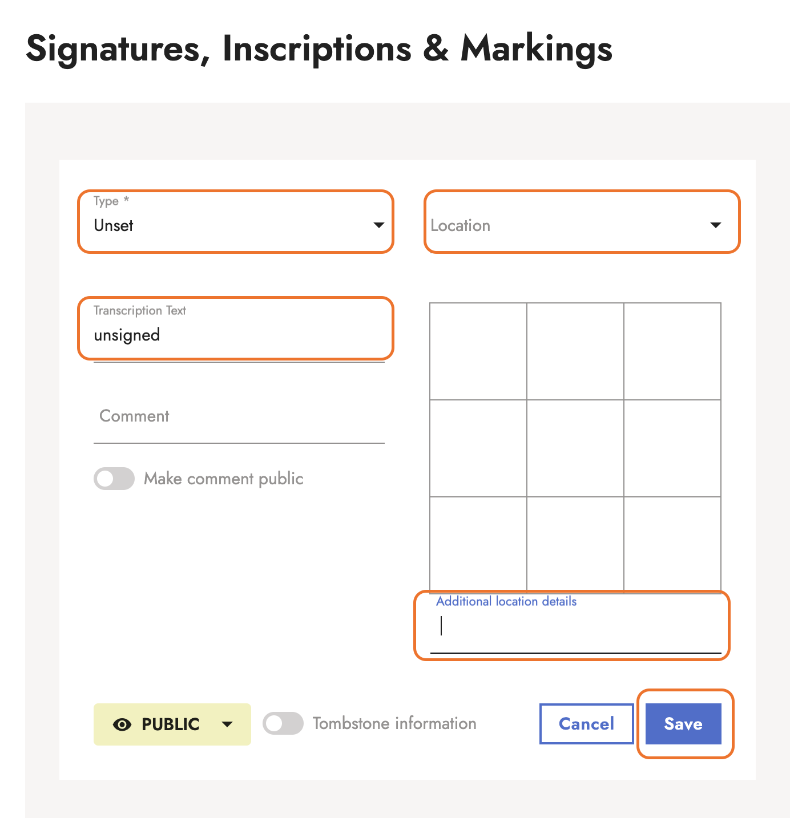Toggle Make comment public switch

click(114, 479)
